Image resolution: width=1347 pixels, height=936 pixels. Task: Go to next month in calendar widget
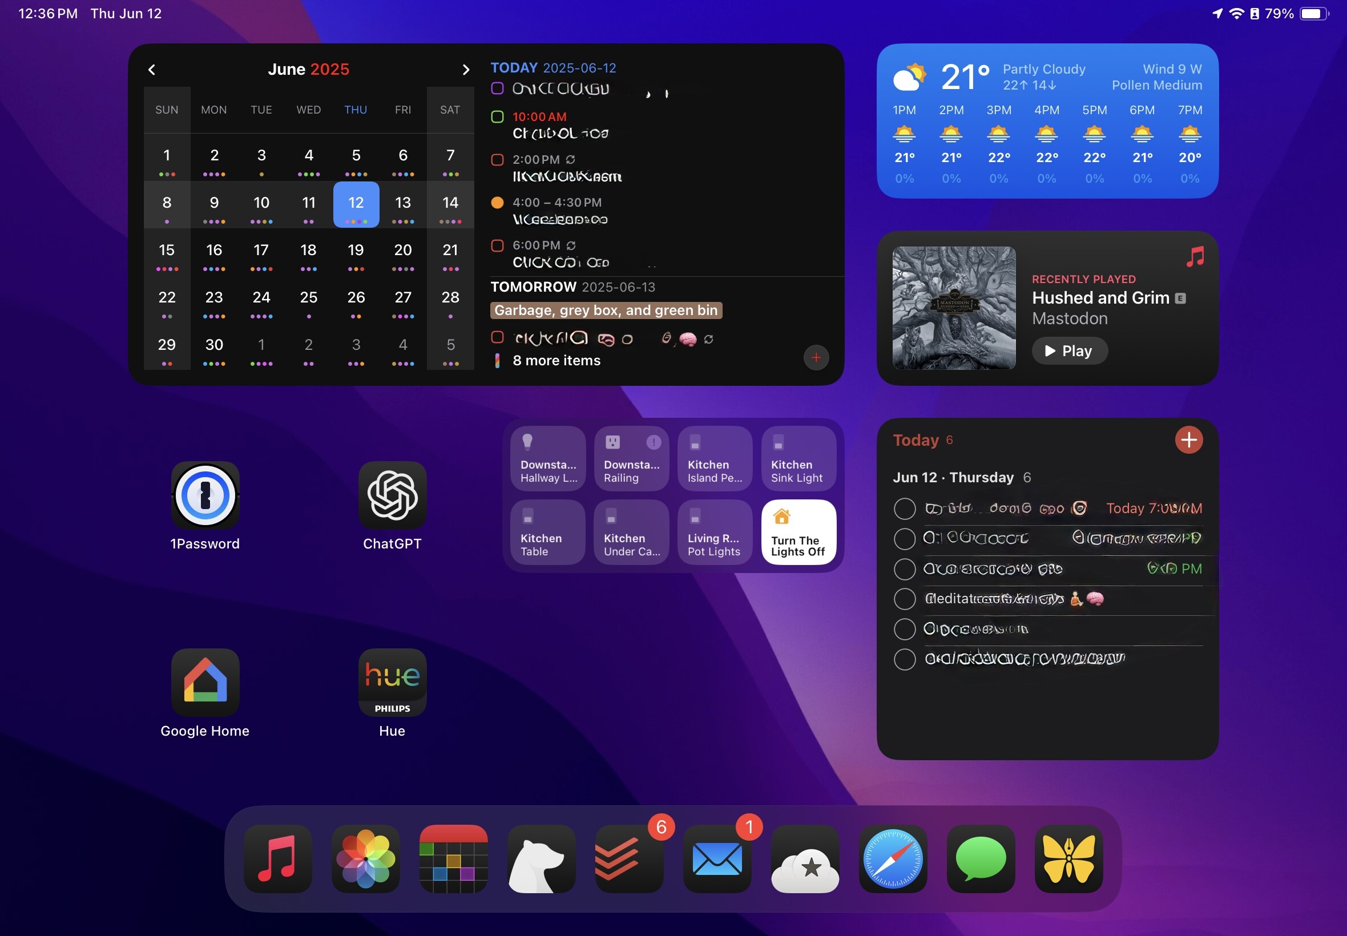point(466,70)
